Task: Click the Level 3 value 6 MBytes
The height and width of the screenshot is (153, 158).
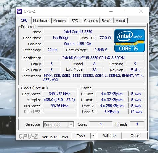Action: tap(112, 112)
